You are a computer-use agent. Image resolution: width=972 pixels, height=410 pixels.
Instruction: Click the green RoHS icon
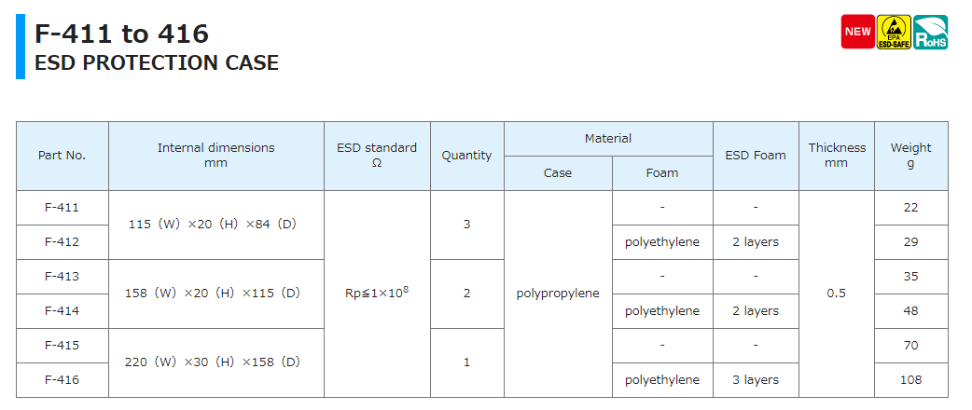click(930, 32)
